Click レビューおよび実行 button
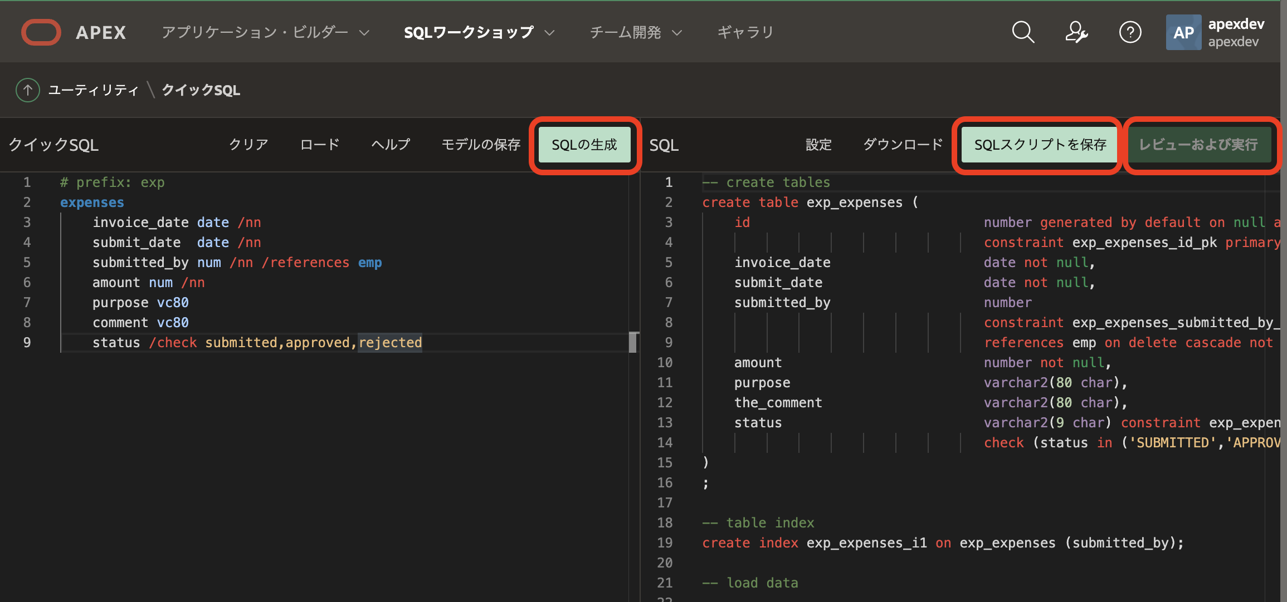The image size is (1287, 602). click(1198, 145)
